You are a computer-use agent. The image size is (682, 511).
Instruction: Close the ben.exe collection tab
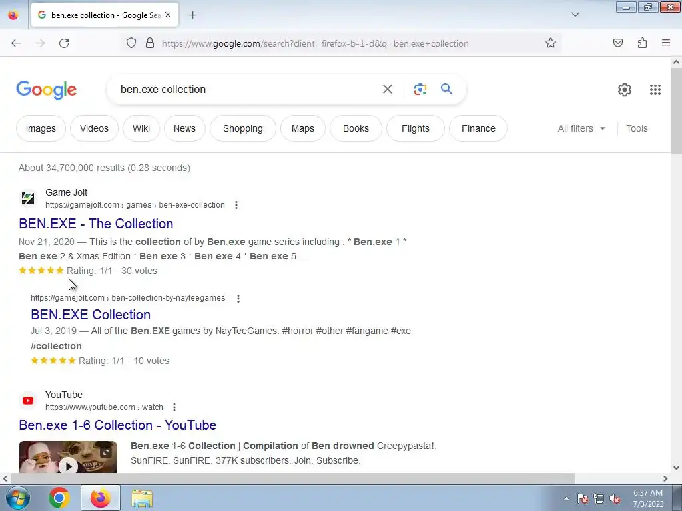[168, 15]
